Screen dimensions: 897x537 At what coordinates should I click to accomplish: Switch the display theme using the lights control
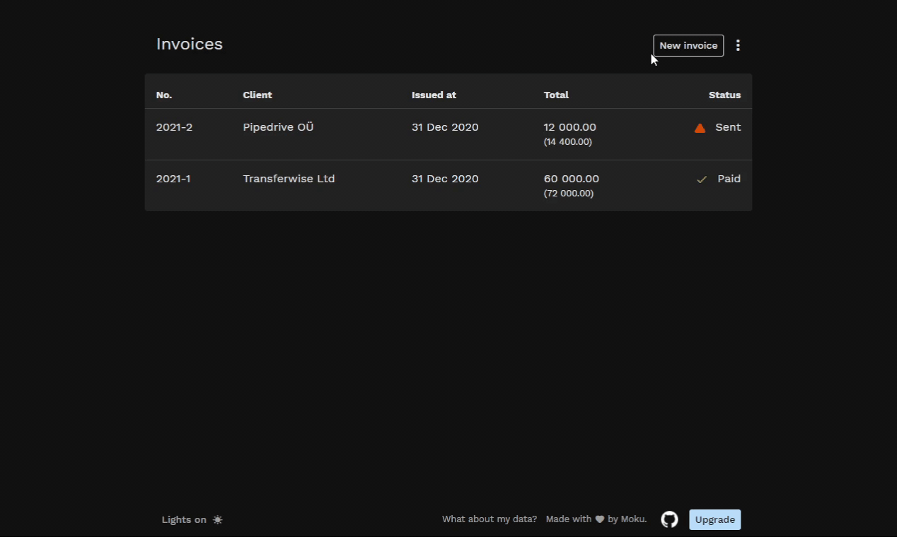[191, 519]
